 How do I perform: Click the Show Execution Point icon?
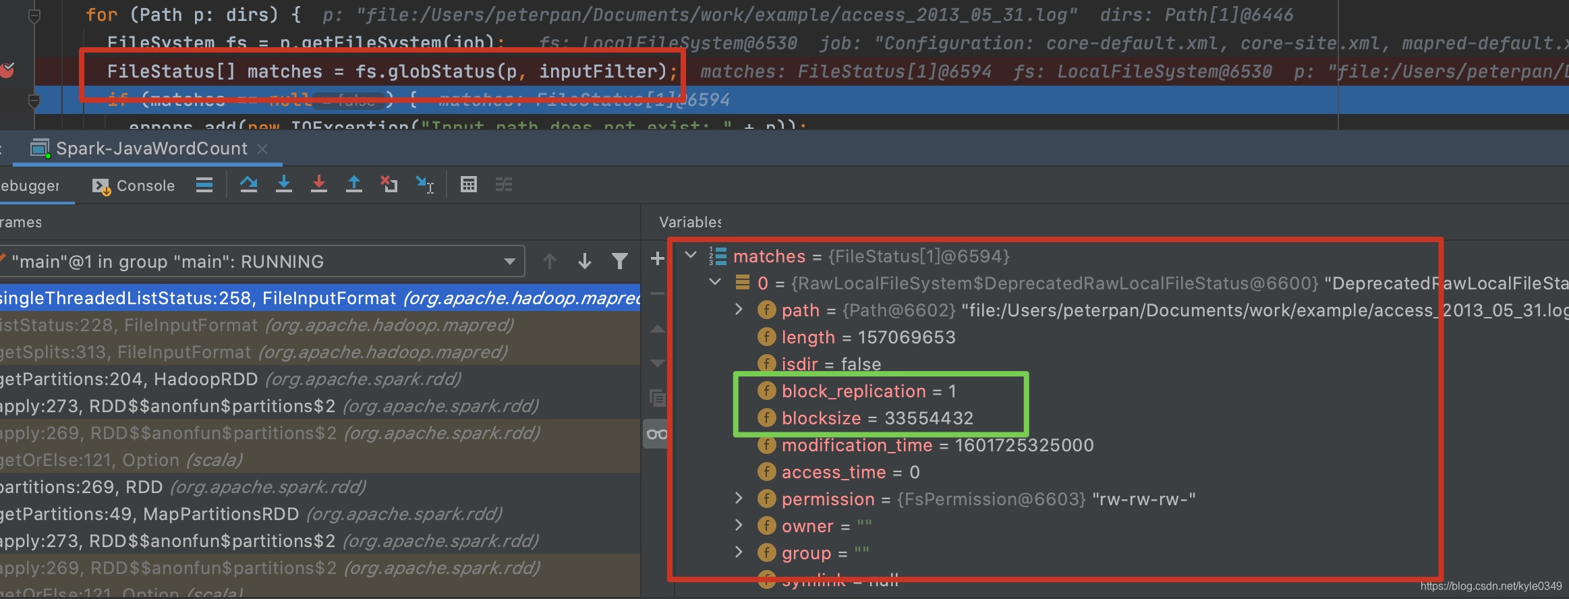[204, 185]
